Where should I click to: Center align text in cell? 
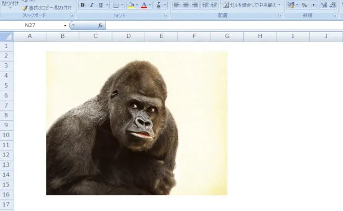point(186,5)
